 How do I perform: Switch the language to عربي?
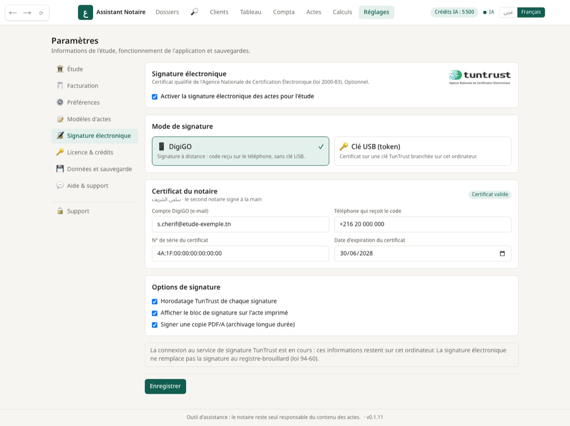click(508, 12)
